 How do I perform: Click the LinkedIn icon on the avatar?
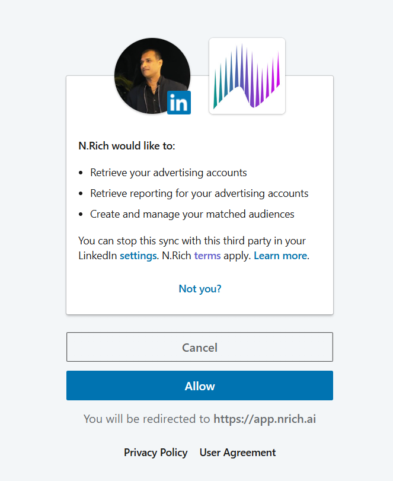[x=179, y=102]
